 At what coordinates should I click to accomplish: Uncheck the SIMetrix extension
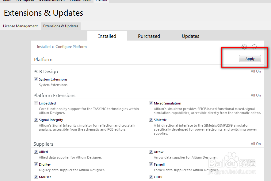pos(151,120)
